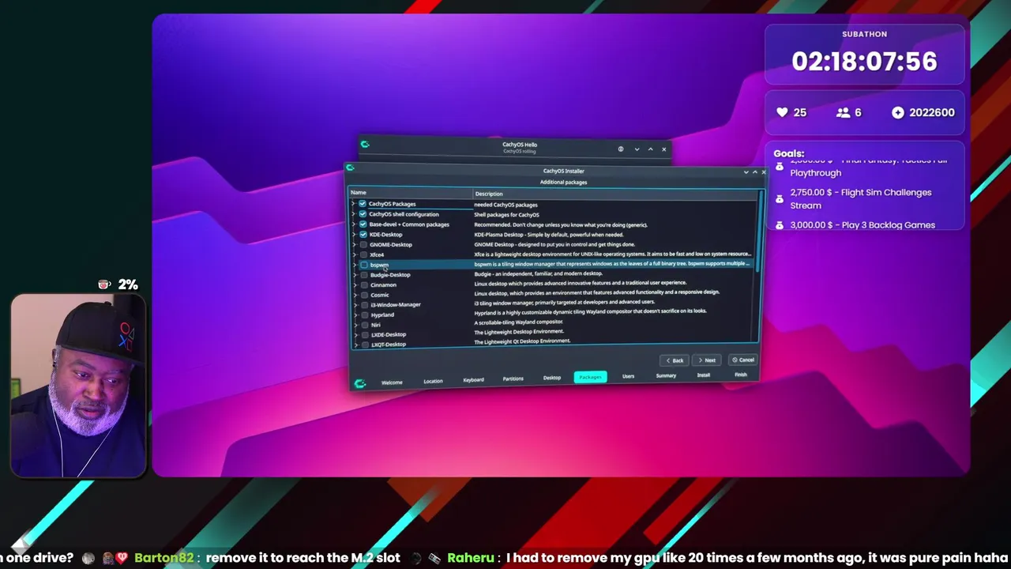Open the About icon in CachyOS Hello
Viewport: 1011px width, 569px height.
coord(621,149)
